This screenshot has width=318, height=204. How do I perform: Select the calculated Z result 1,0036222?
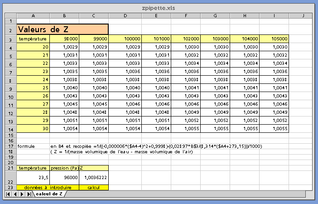point(94,178)
